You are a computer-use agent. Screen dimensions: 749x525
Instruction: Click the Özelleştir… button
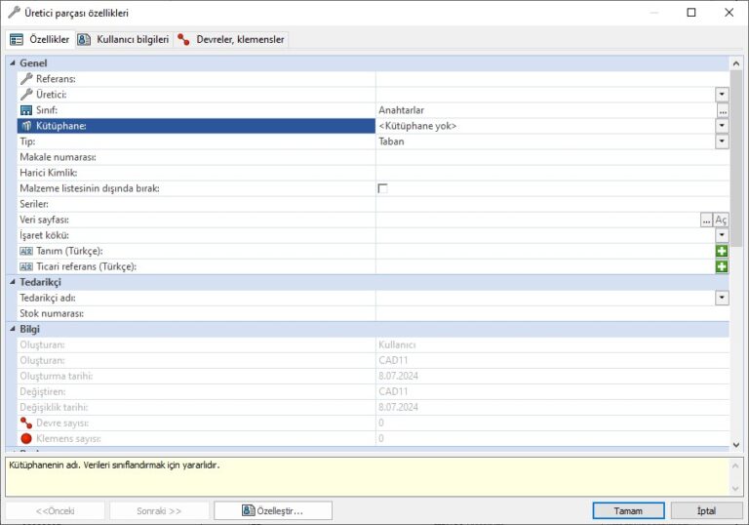click(x=273, y=510)
